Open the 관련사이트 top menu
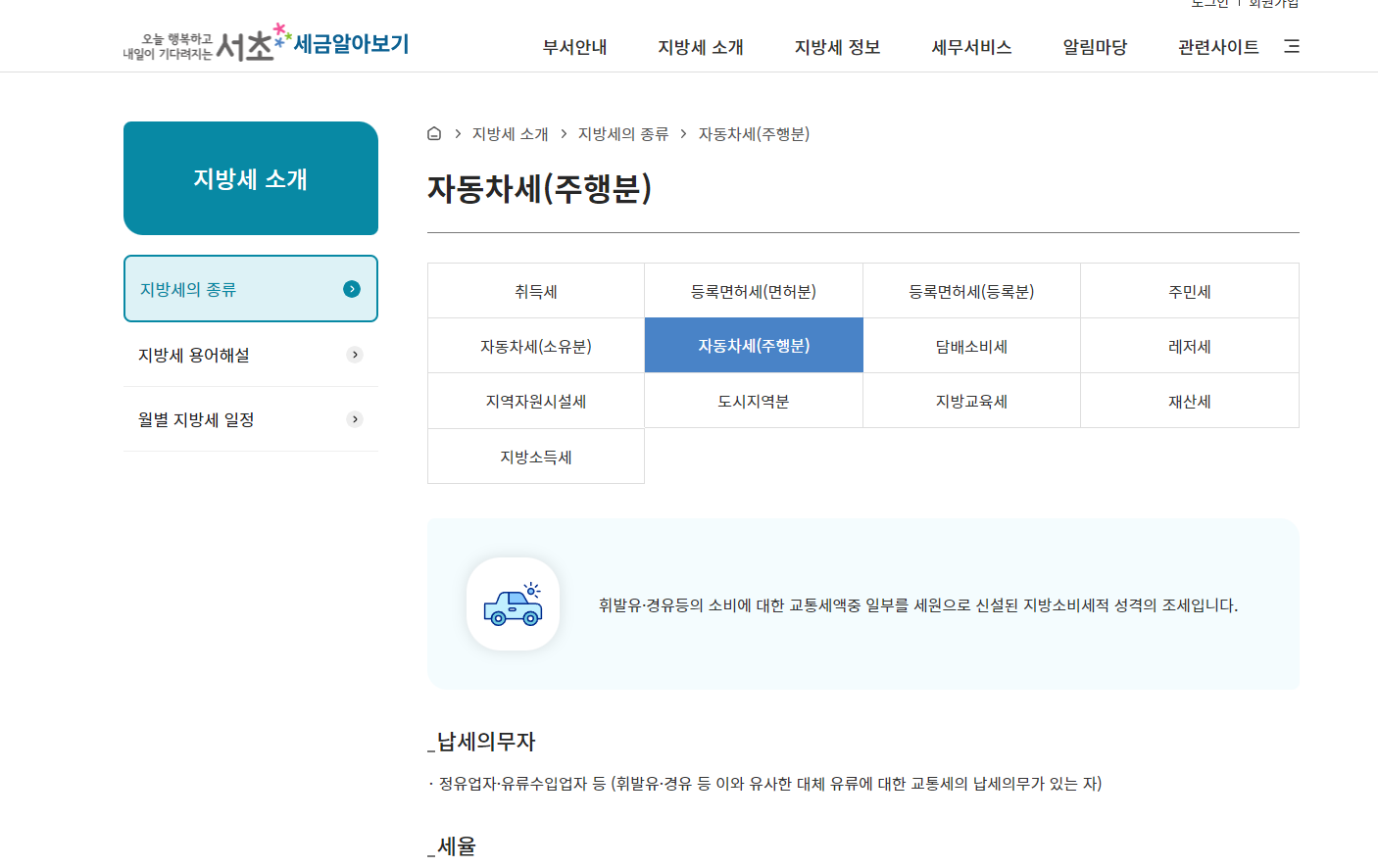 click(x=1219, y=47)
